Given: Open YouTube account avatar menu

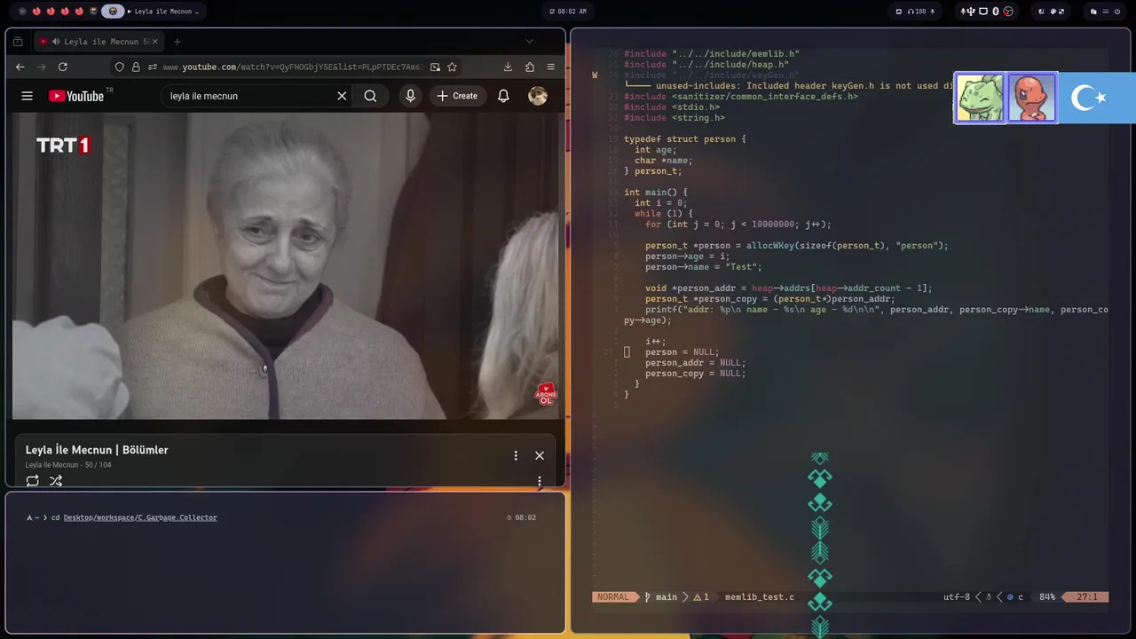Looking at the screenshot, I should [x=538, y=96].
